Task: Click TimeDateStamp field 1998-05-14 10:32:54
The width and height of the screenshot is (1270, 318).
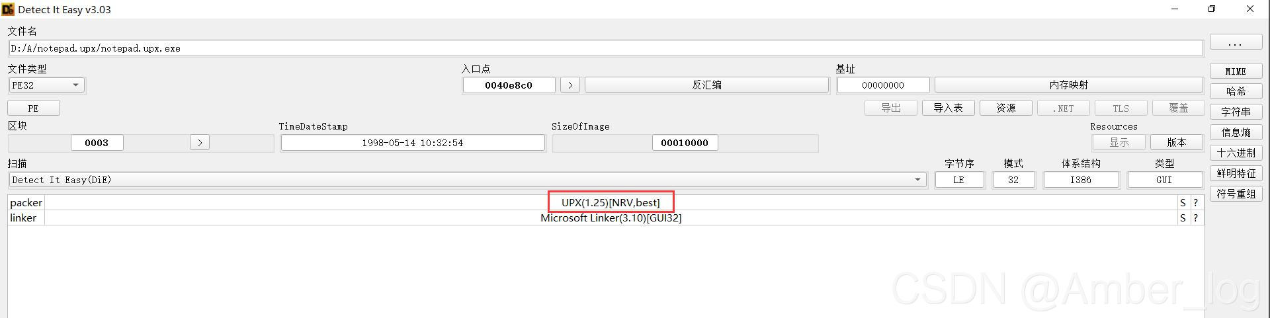Action: coord(413,143)
